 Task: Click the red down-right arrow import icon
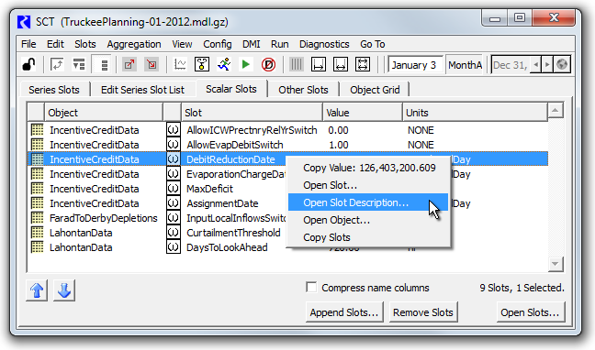click(152, 64)
